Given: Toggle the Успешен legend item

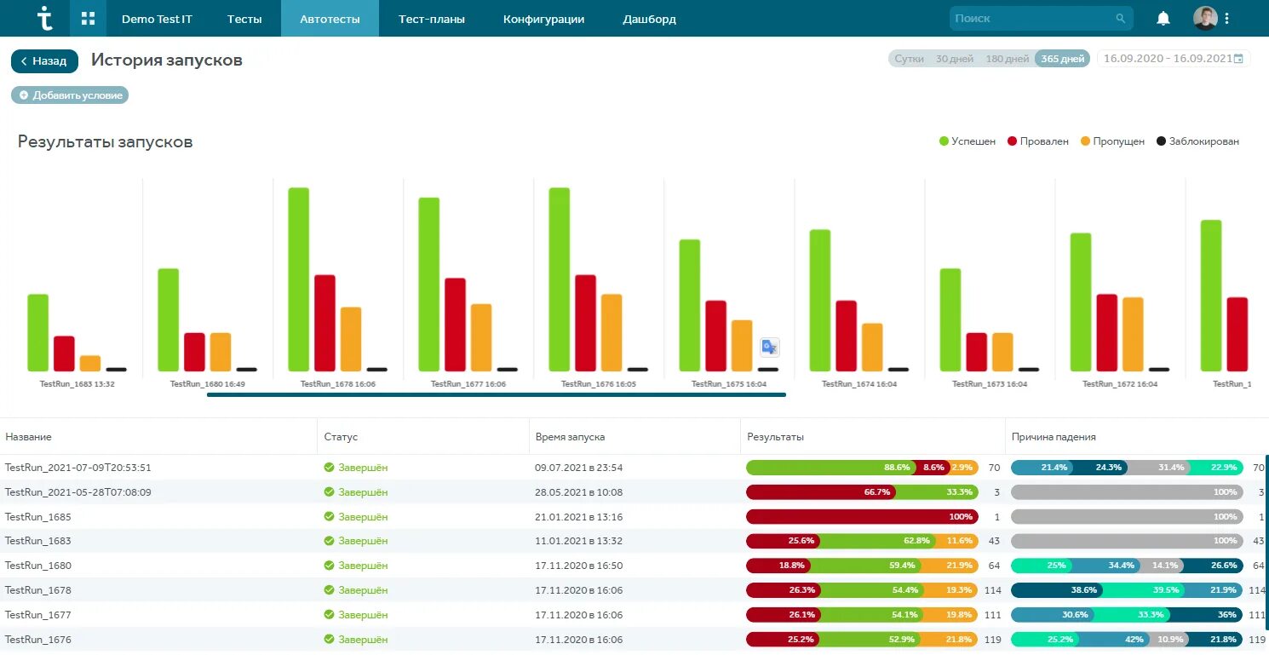Looking at the screenshot, I should [x=968, y=141].
